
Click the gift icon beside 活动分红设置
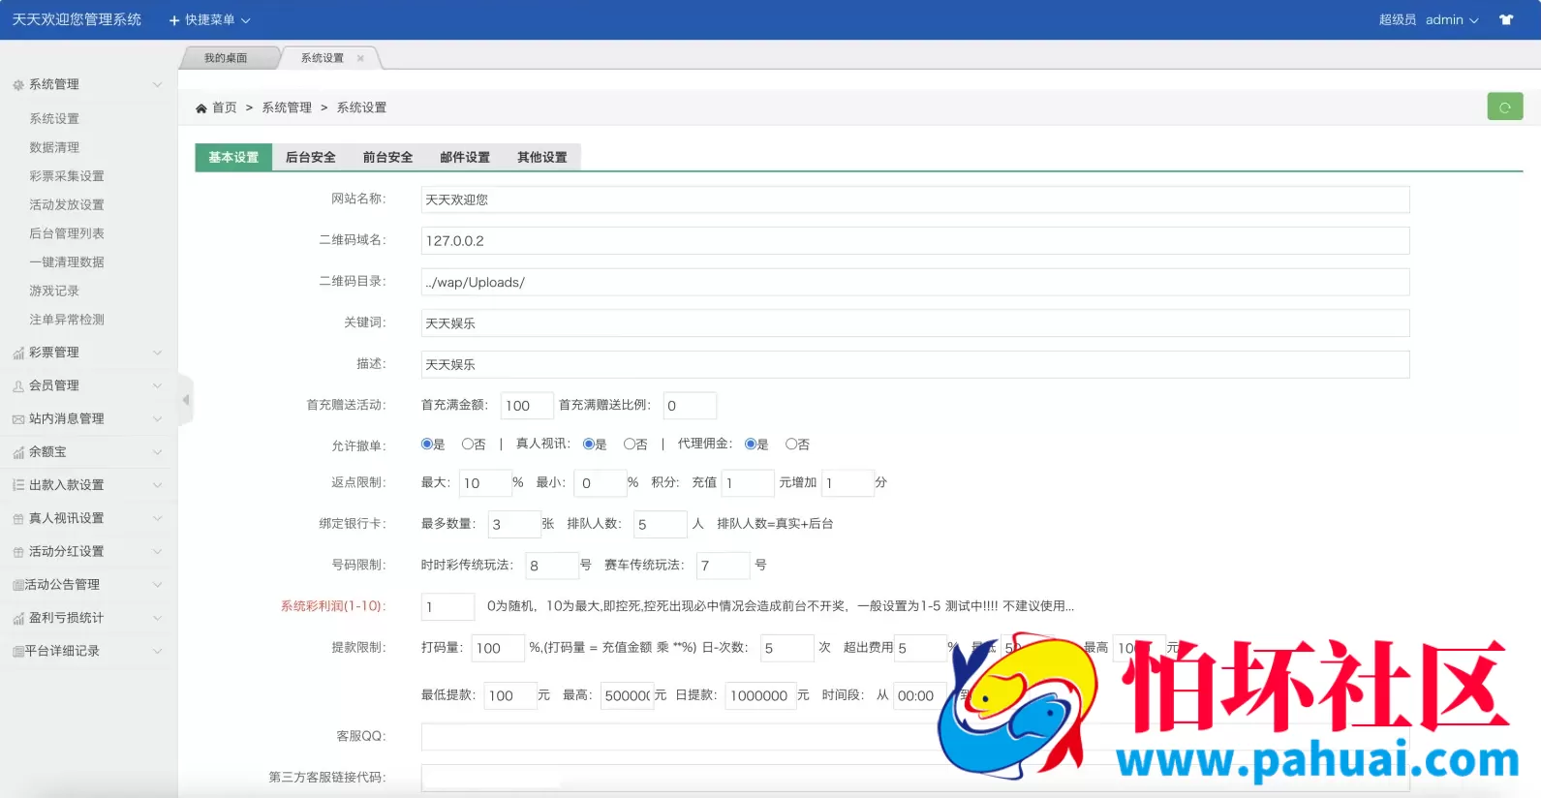click(18, 552)
